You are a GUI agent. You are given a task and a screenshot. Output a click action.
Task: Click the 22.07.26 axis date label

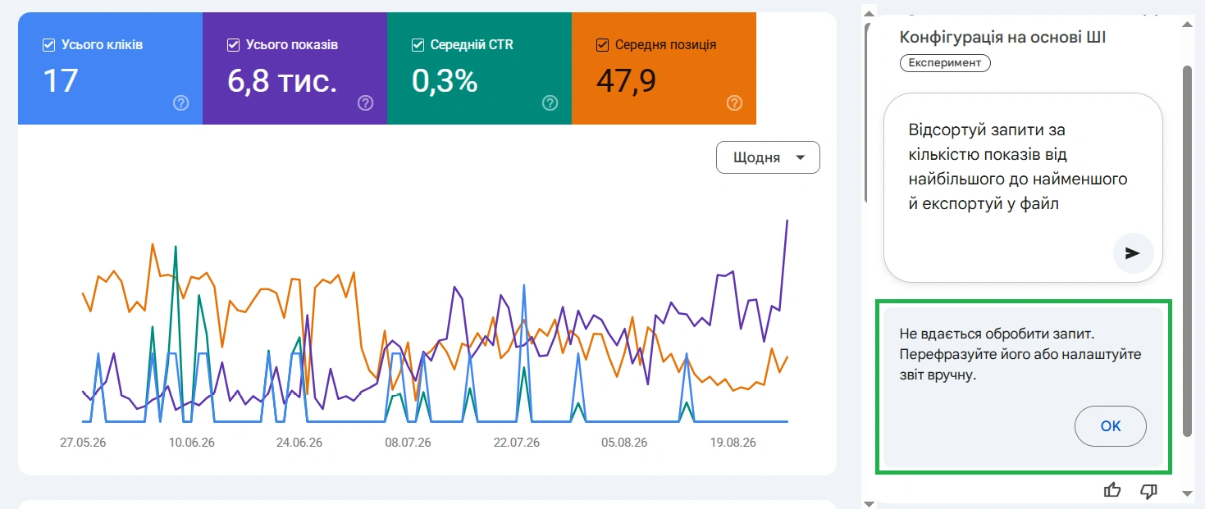pyautogui.click(x=516, y=443)
